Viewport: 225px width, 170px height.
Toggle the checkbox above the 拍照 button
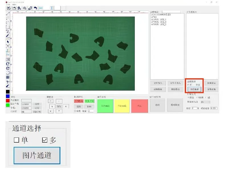(x=150, y=97)
